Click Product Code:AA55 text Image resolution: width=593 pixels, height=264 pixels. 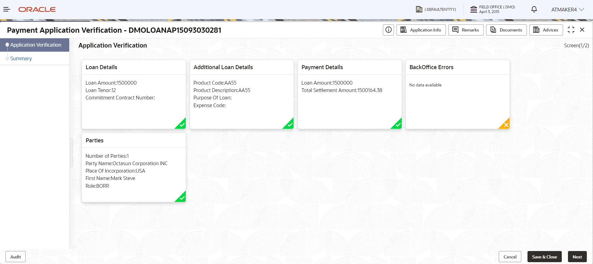[215, 83]
